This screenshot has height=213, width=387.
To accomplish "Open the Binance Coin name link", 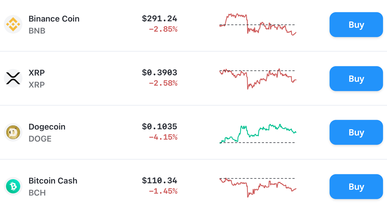I will pos(54,19).
